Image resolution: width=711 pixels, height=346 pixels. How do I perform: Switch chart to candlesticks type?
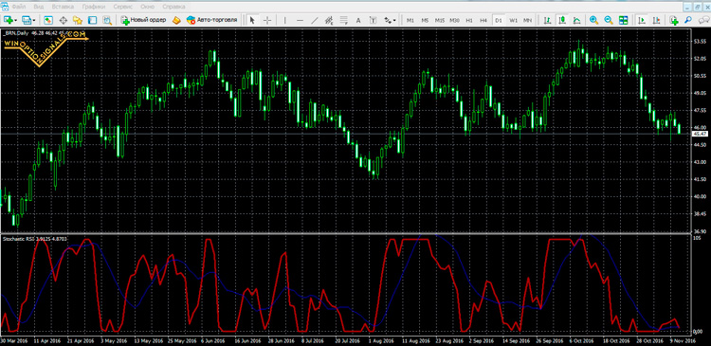click(562, 21)
